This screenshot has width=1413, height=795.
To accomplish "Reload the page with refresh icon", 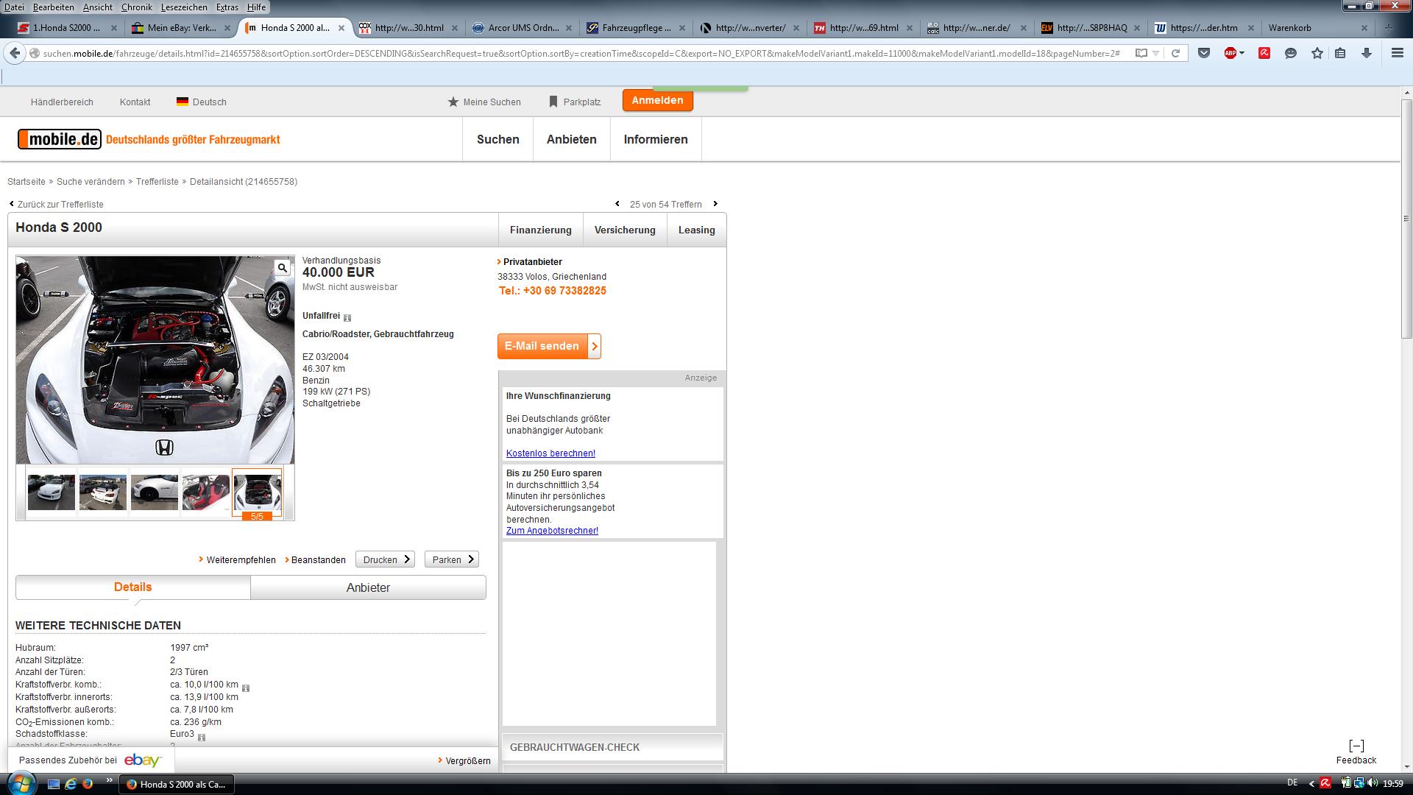I will tap(1175, 53).
